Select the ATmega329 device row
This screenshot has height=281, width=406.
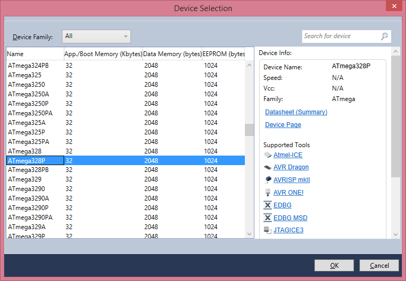[x=126, y=179]
